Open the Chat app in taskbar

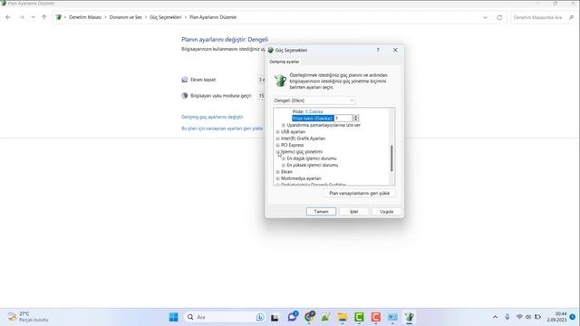point(293,317)
